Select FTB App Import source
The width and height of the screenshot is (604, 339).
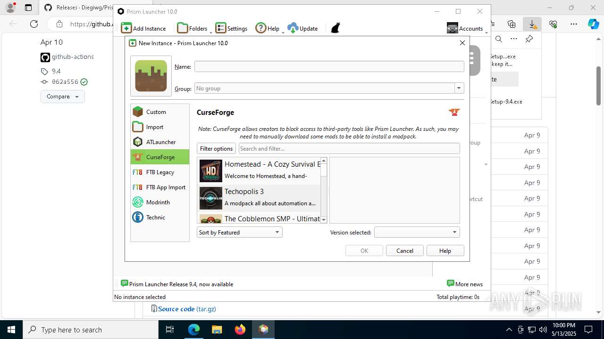tap(160, 187)
